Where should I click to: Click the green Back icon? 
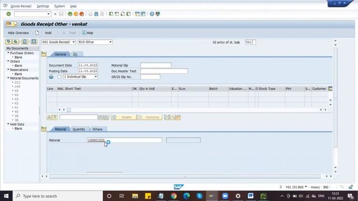coord(70,14)
